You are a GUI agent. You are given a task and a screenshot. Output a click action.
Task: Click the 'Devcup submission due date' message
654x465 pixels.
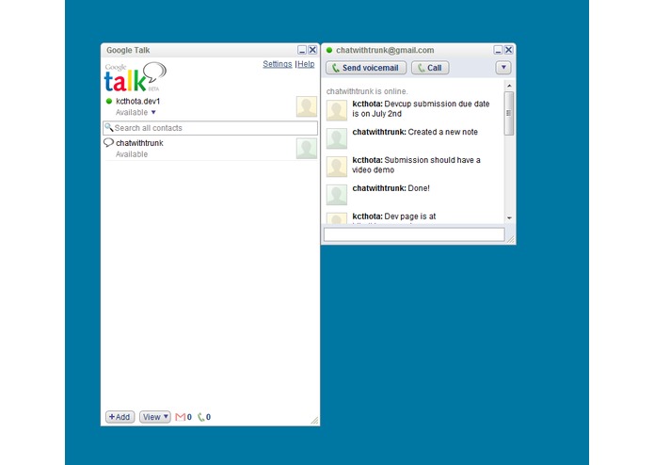(x=421, y=109)
